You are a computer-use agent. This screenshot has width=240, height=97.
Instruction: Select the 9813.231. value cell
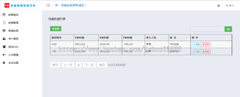coord(86,45)
